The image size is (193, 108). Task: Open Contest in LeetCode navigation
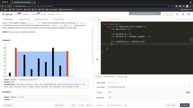43,14
